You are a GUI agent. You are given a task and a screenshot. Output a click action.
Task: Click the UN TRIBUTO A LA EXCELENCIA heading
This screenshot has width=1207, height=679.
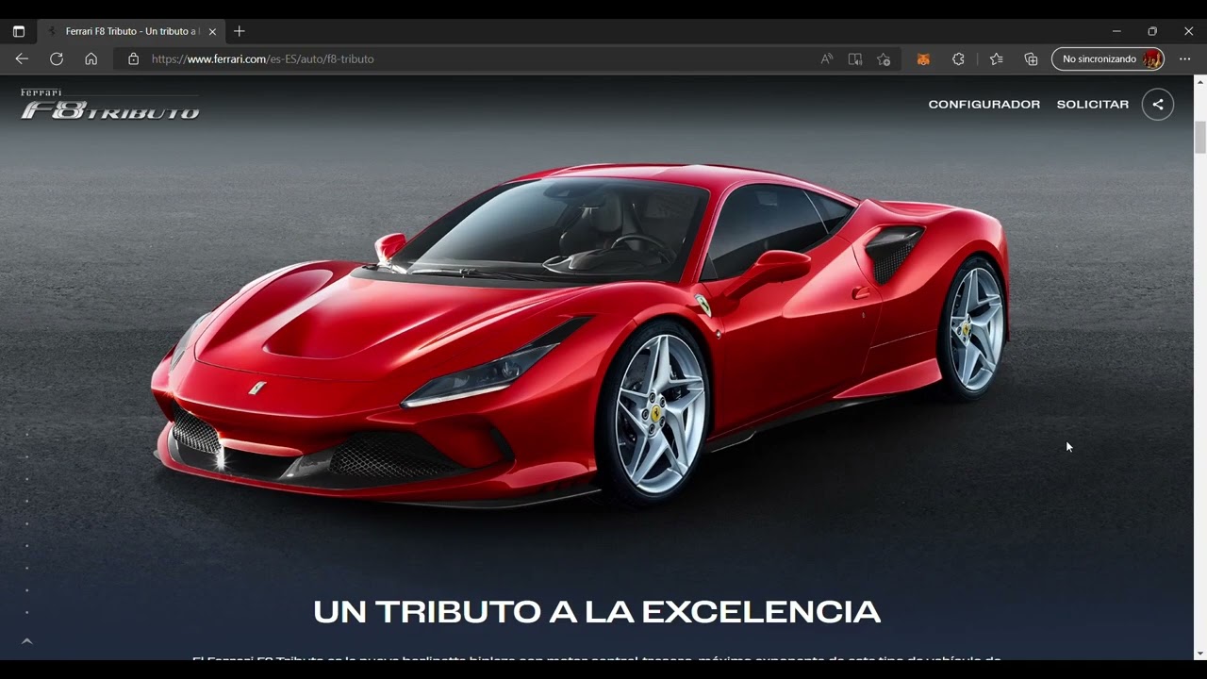click(597, 612)
